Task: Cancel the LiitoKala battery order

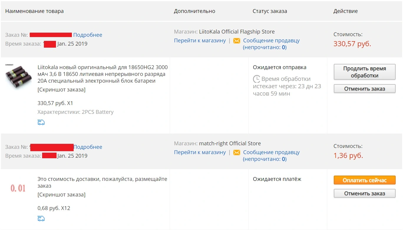Action: [x=364, y=89]
